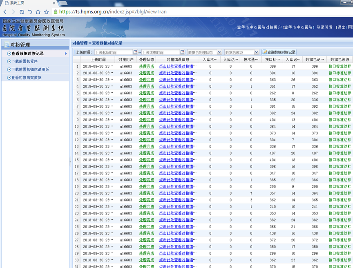Select the 系统主页 browser tab
The width and height of the screenshot is (353, 268).
pos(29,3)
